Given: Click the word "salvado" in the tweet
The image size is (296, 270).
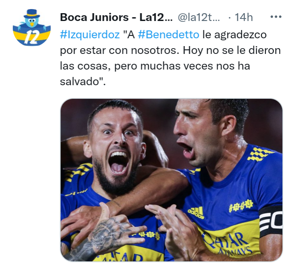Looking at the screenshot, I should (x=80, y=81).
